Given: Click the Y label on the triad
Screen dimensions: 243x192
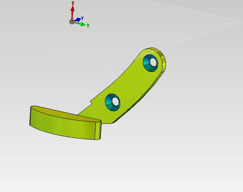Looking at the screenshot, I should pyautogui.click(x=82, y=18).
